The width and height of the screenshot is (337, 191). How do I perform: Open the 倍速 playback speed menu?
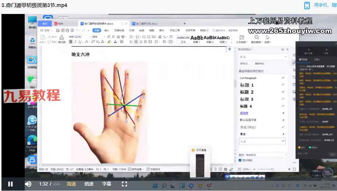[x=89, y=184]
